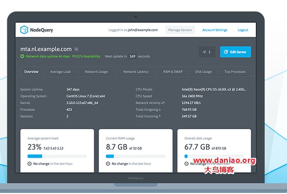
Task: Open the Network Usage tab
Action: [97, 72]
